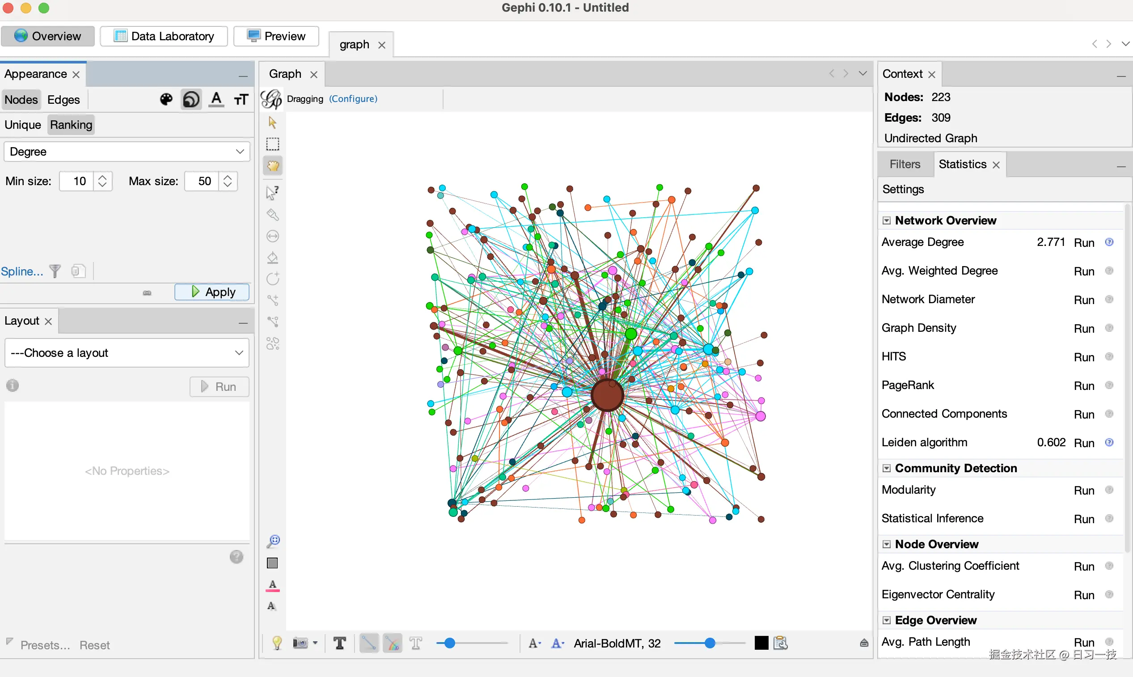Toggle Edges mode in Appearance

coord(63,99)
